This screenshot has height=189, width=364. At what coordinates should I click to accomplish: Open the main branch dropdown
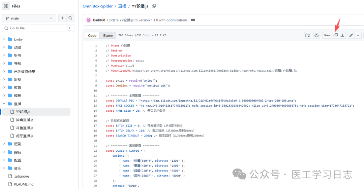(29, 18)
